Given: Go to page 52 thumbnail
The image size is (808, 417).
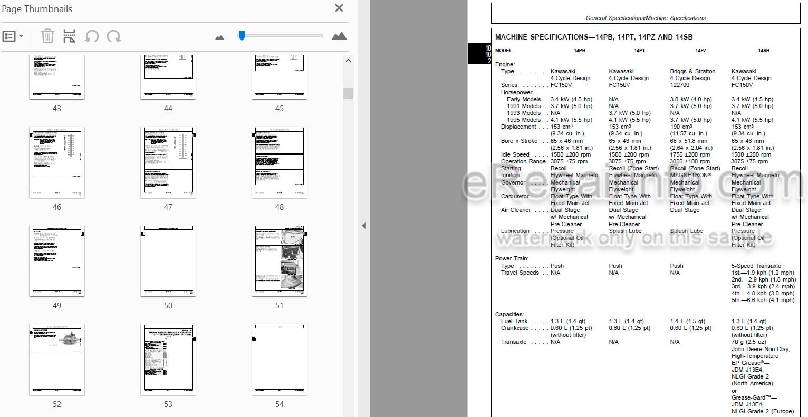Looking at the screenshot, I should point(57,360).
